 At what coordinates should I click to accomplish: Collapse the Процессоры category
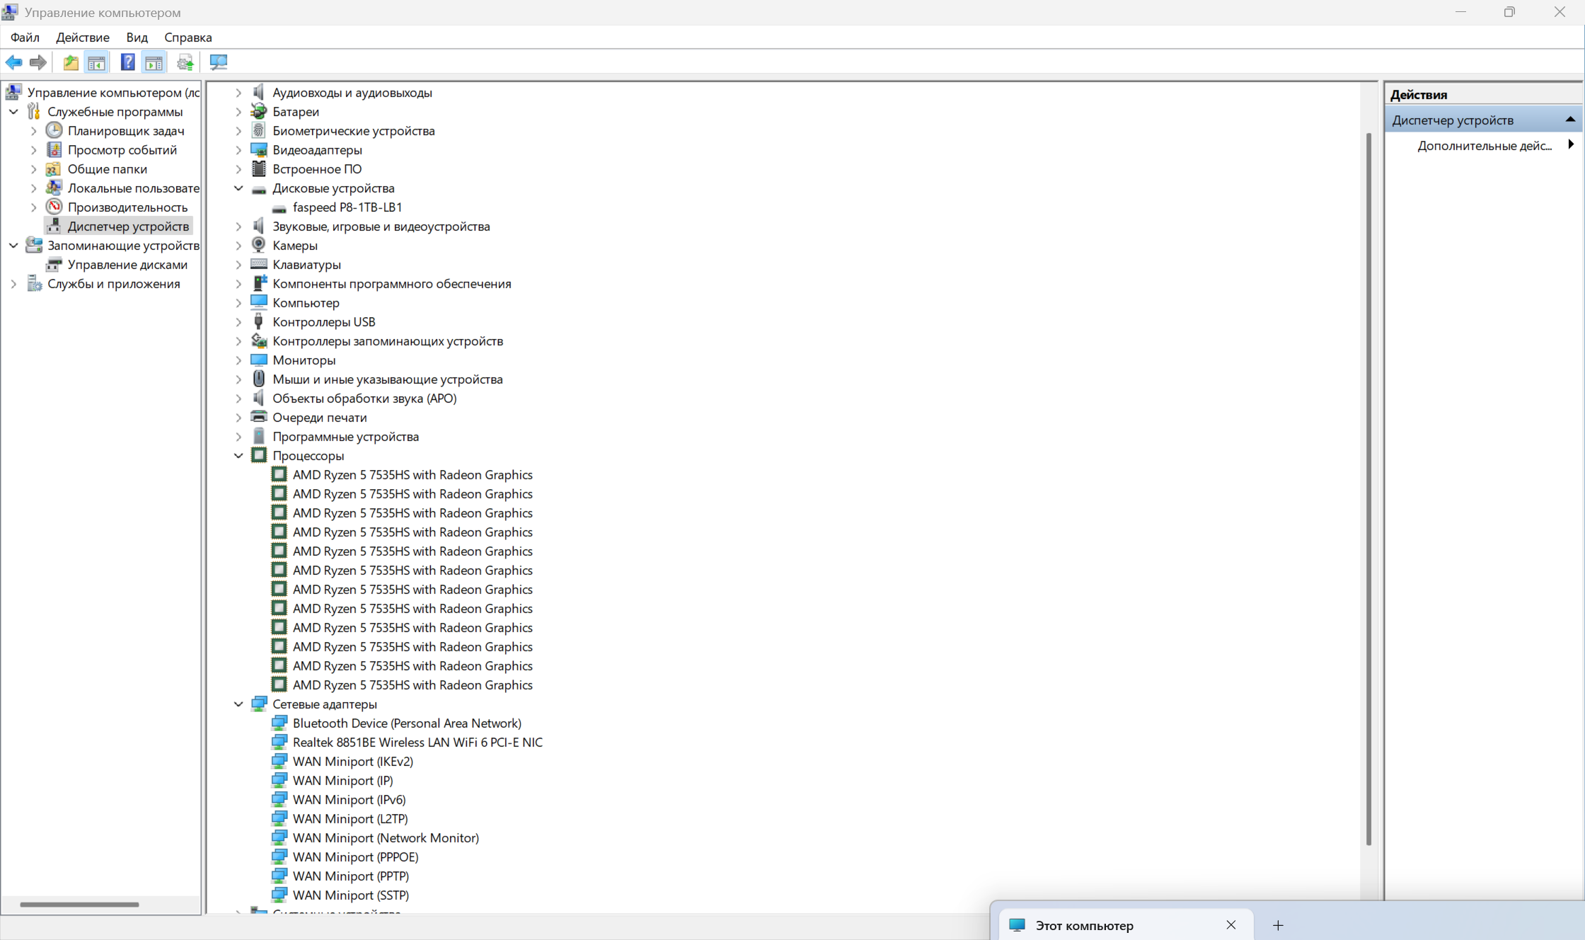tap(238, 456)
